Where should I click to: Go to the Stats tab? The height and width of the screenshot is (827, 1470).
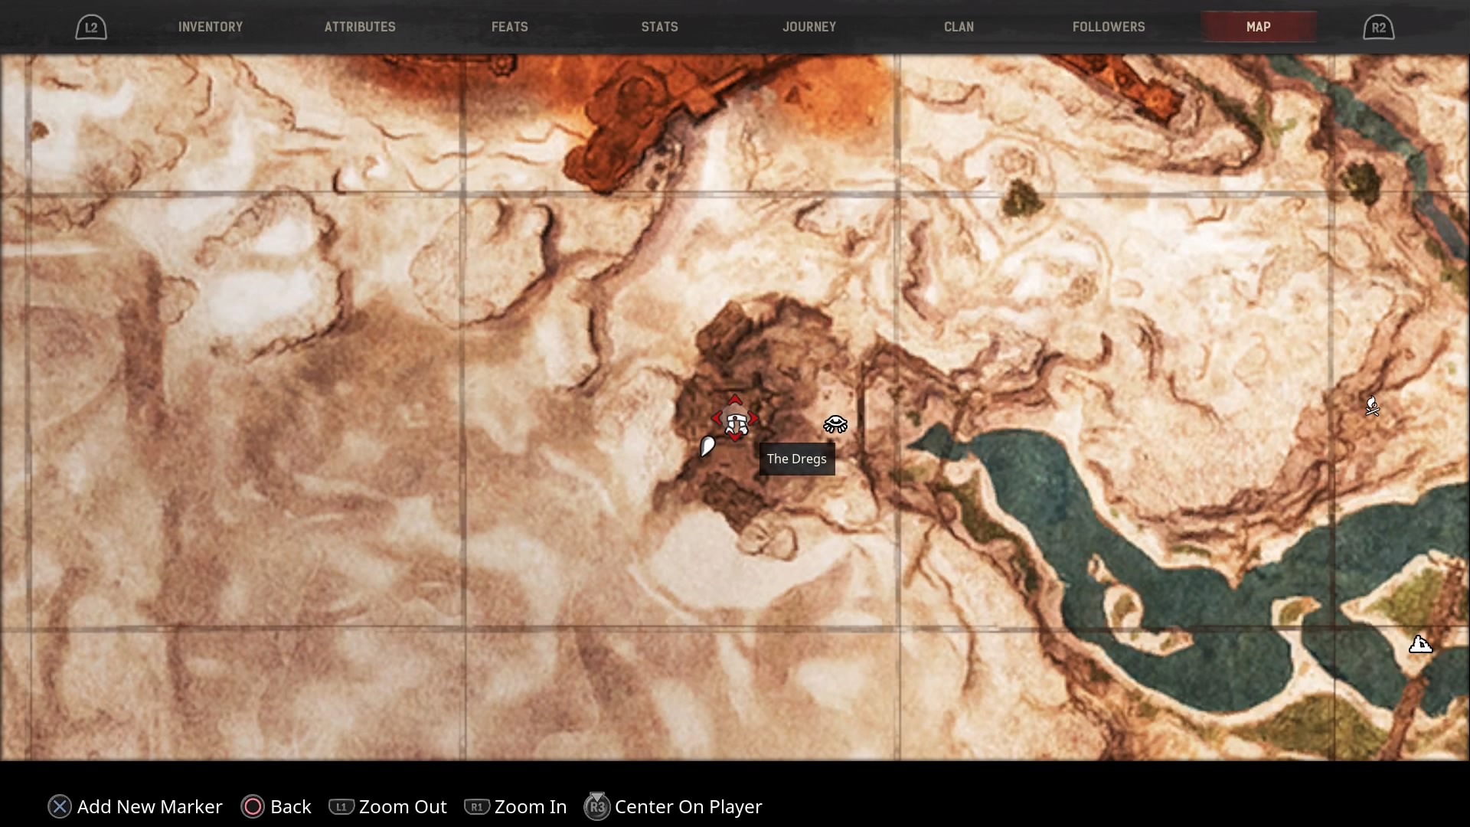coord(660,27)
